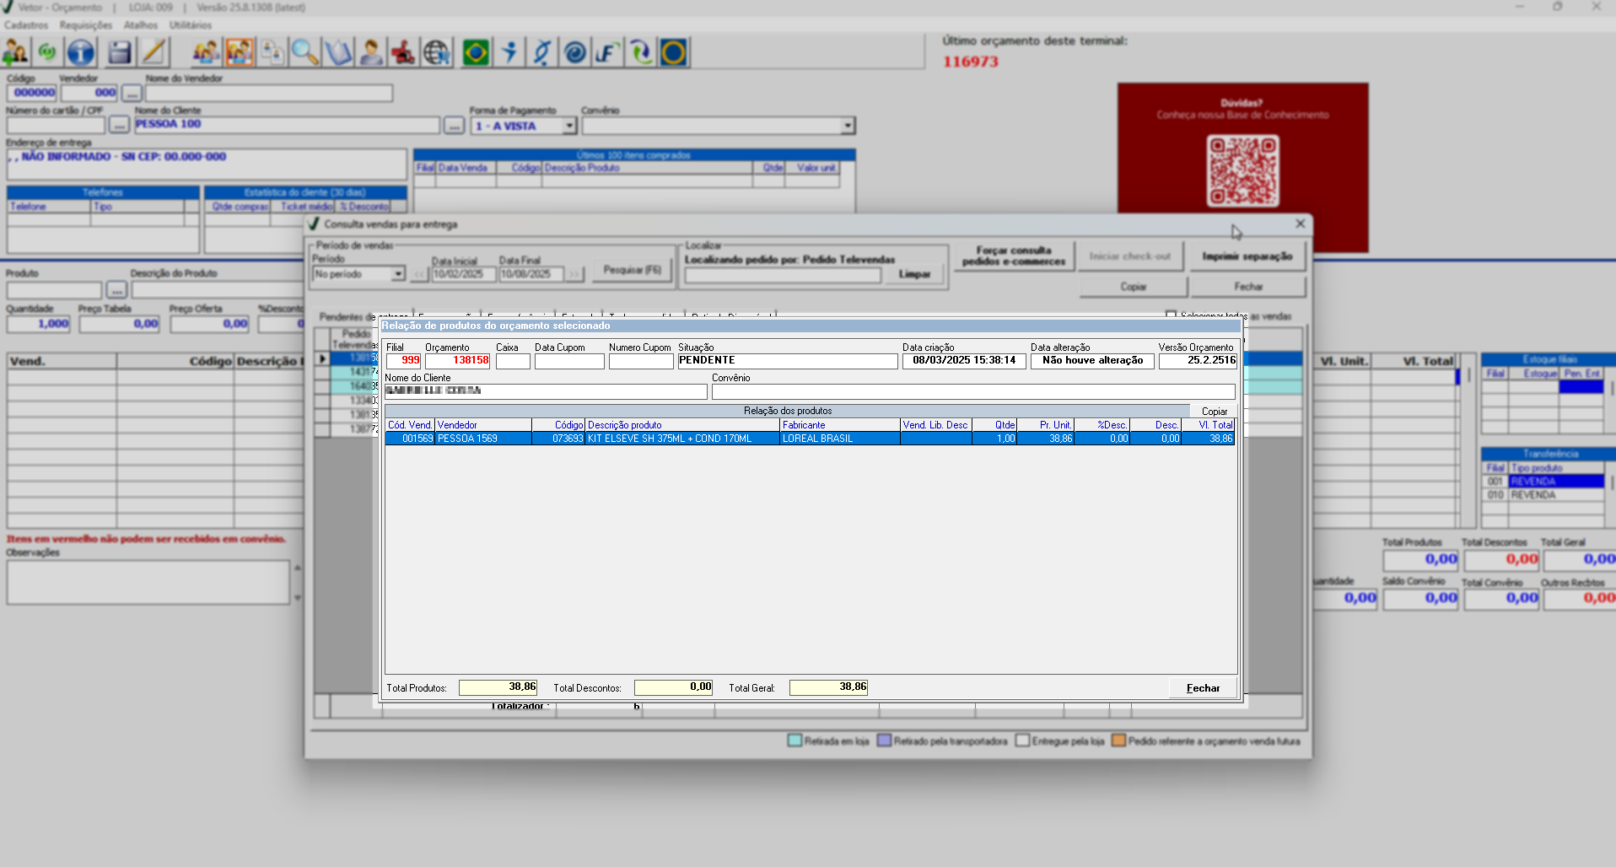Click Copiar in the Consulta vendas dialog
The image size is (1616, 867).
click(x=1134, y=287)
